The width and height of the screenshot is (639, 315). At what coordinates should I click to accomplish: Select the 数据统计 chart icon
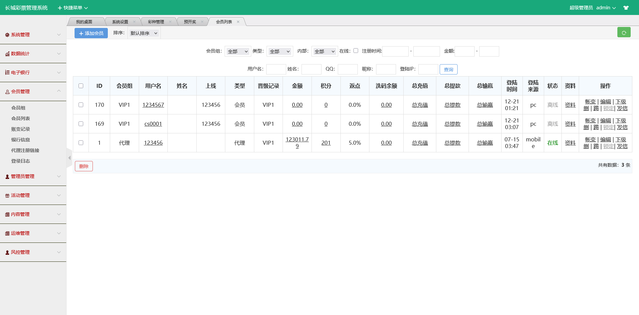[x=7, y=54]
